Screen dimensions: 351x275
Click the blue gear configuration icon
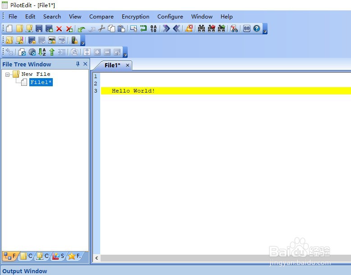(x=32, y=52)
